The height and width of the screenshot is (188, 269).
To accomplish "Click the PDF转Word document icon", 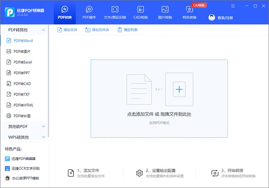I will pos(9,40).
